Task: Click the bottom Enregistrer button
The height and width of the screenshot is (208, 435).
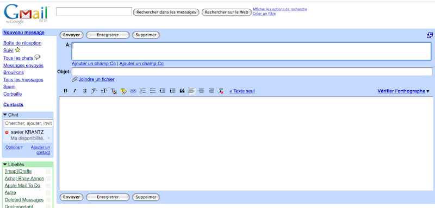Action: pos(108,197)
